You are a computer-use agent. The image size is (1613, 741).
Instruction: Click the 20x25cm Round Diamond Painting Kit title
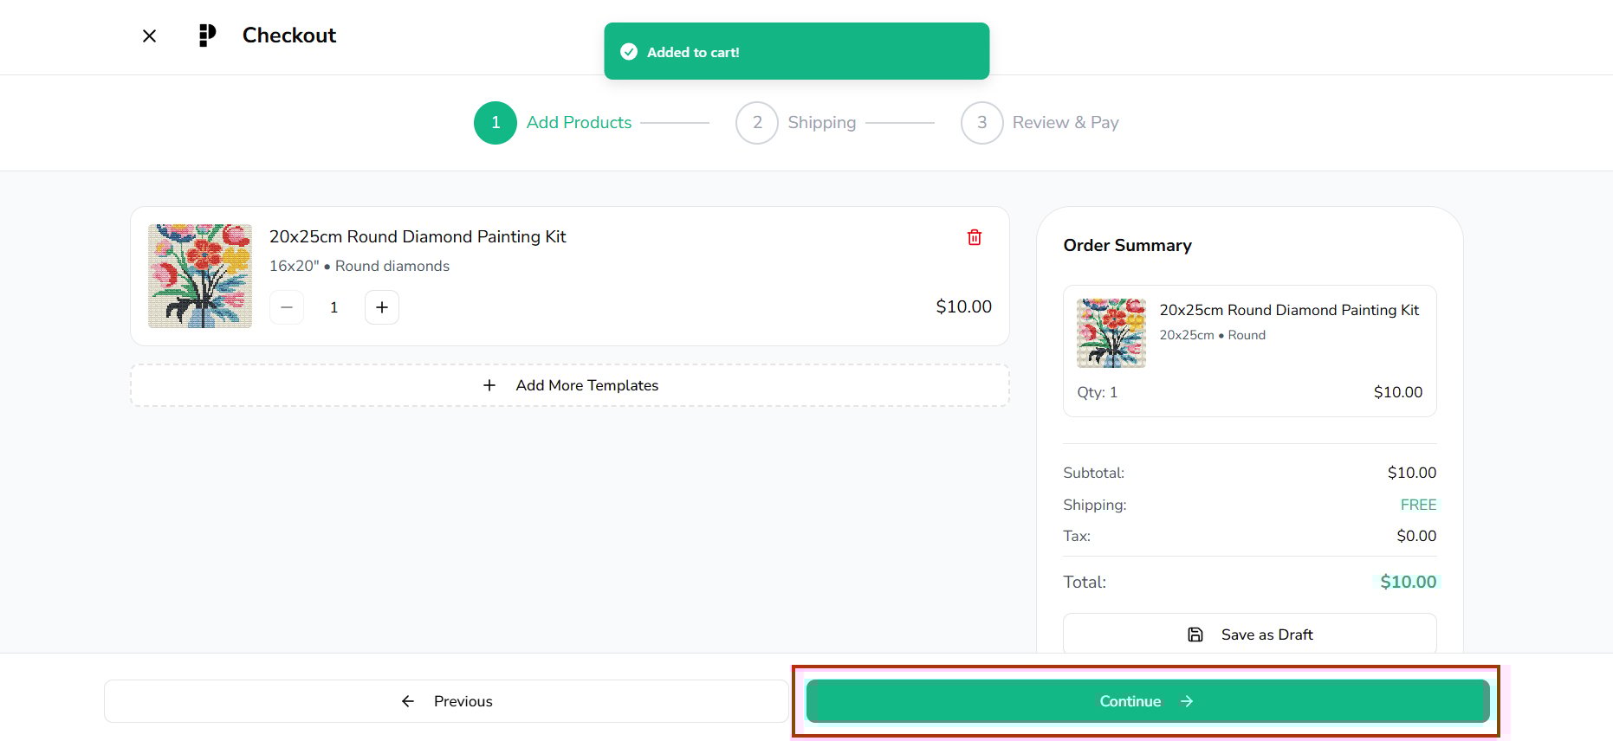[418, 236]
